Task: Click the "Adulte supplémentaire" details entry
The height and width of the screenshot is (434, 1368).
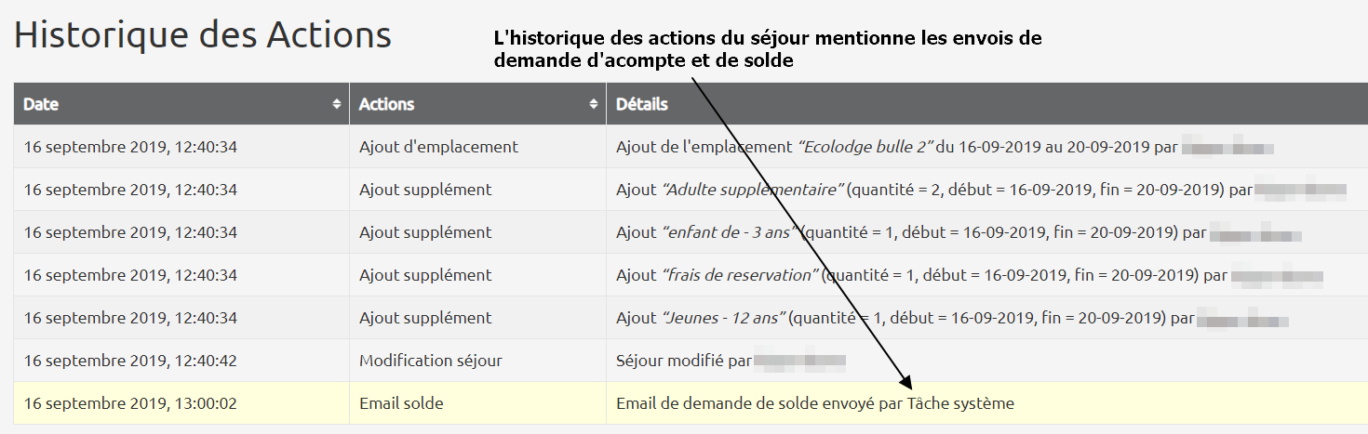Action: click(752, 190)
